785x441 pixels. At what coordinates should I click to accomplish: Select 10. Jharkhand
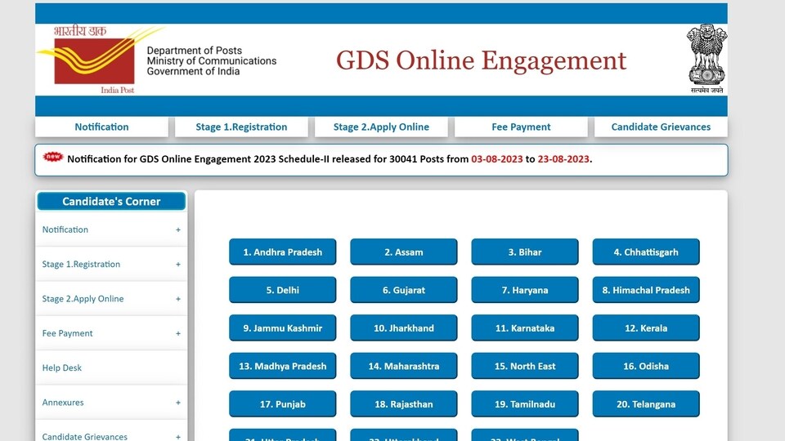pos(403,328)
